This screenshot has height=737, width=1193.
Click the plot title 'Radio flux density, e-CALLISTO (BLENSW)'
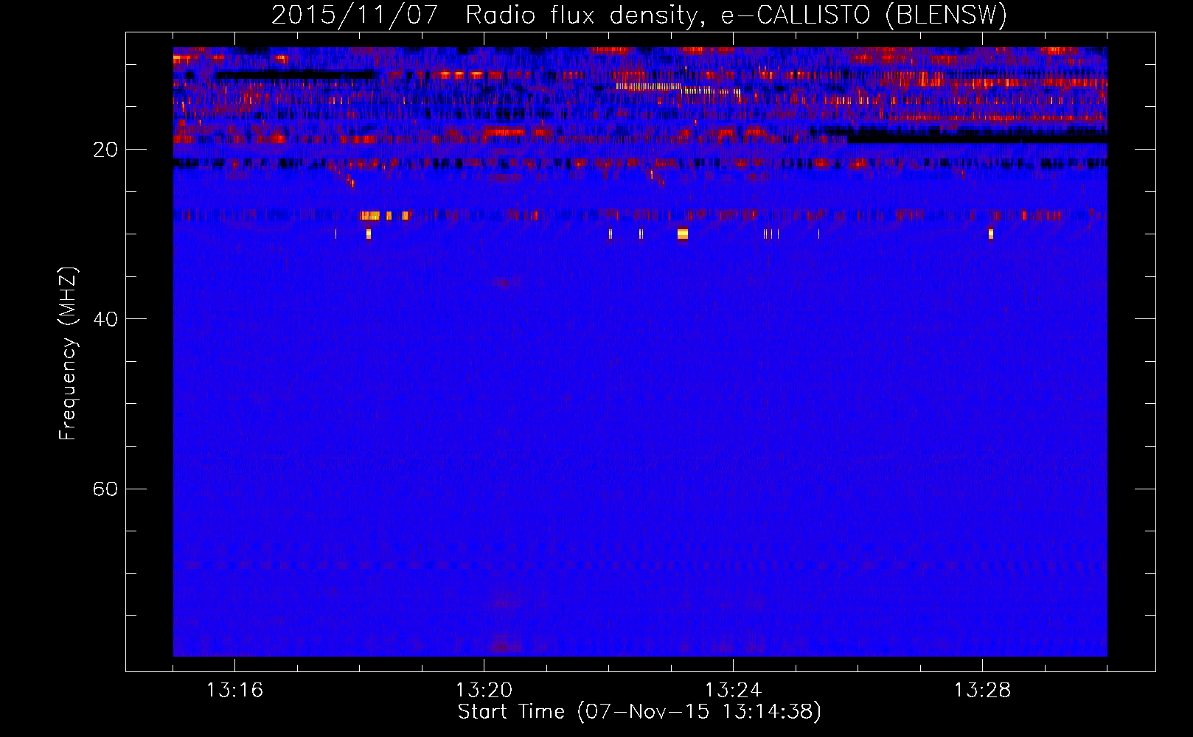[x=736, y=15]
